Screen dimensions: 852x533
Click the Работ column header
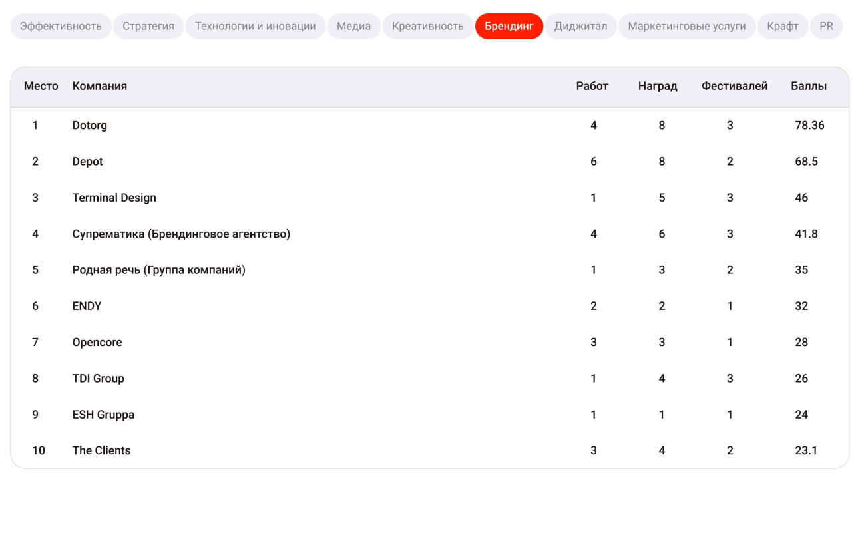click(x=592, y=86)
